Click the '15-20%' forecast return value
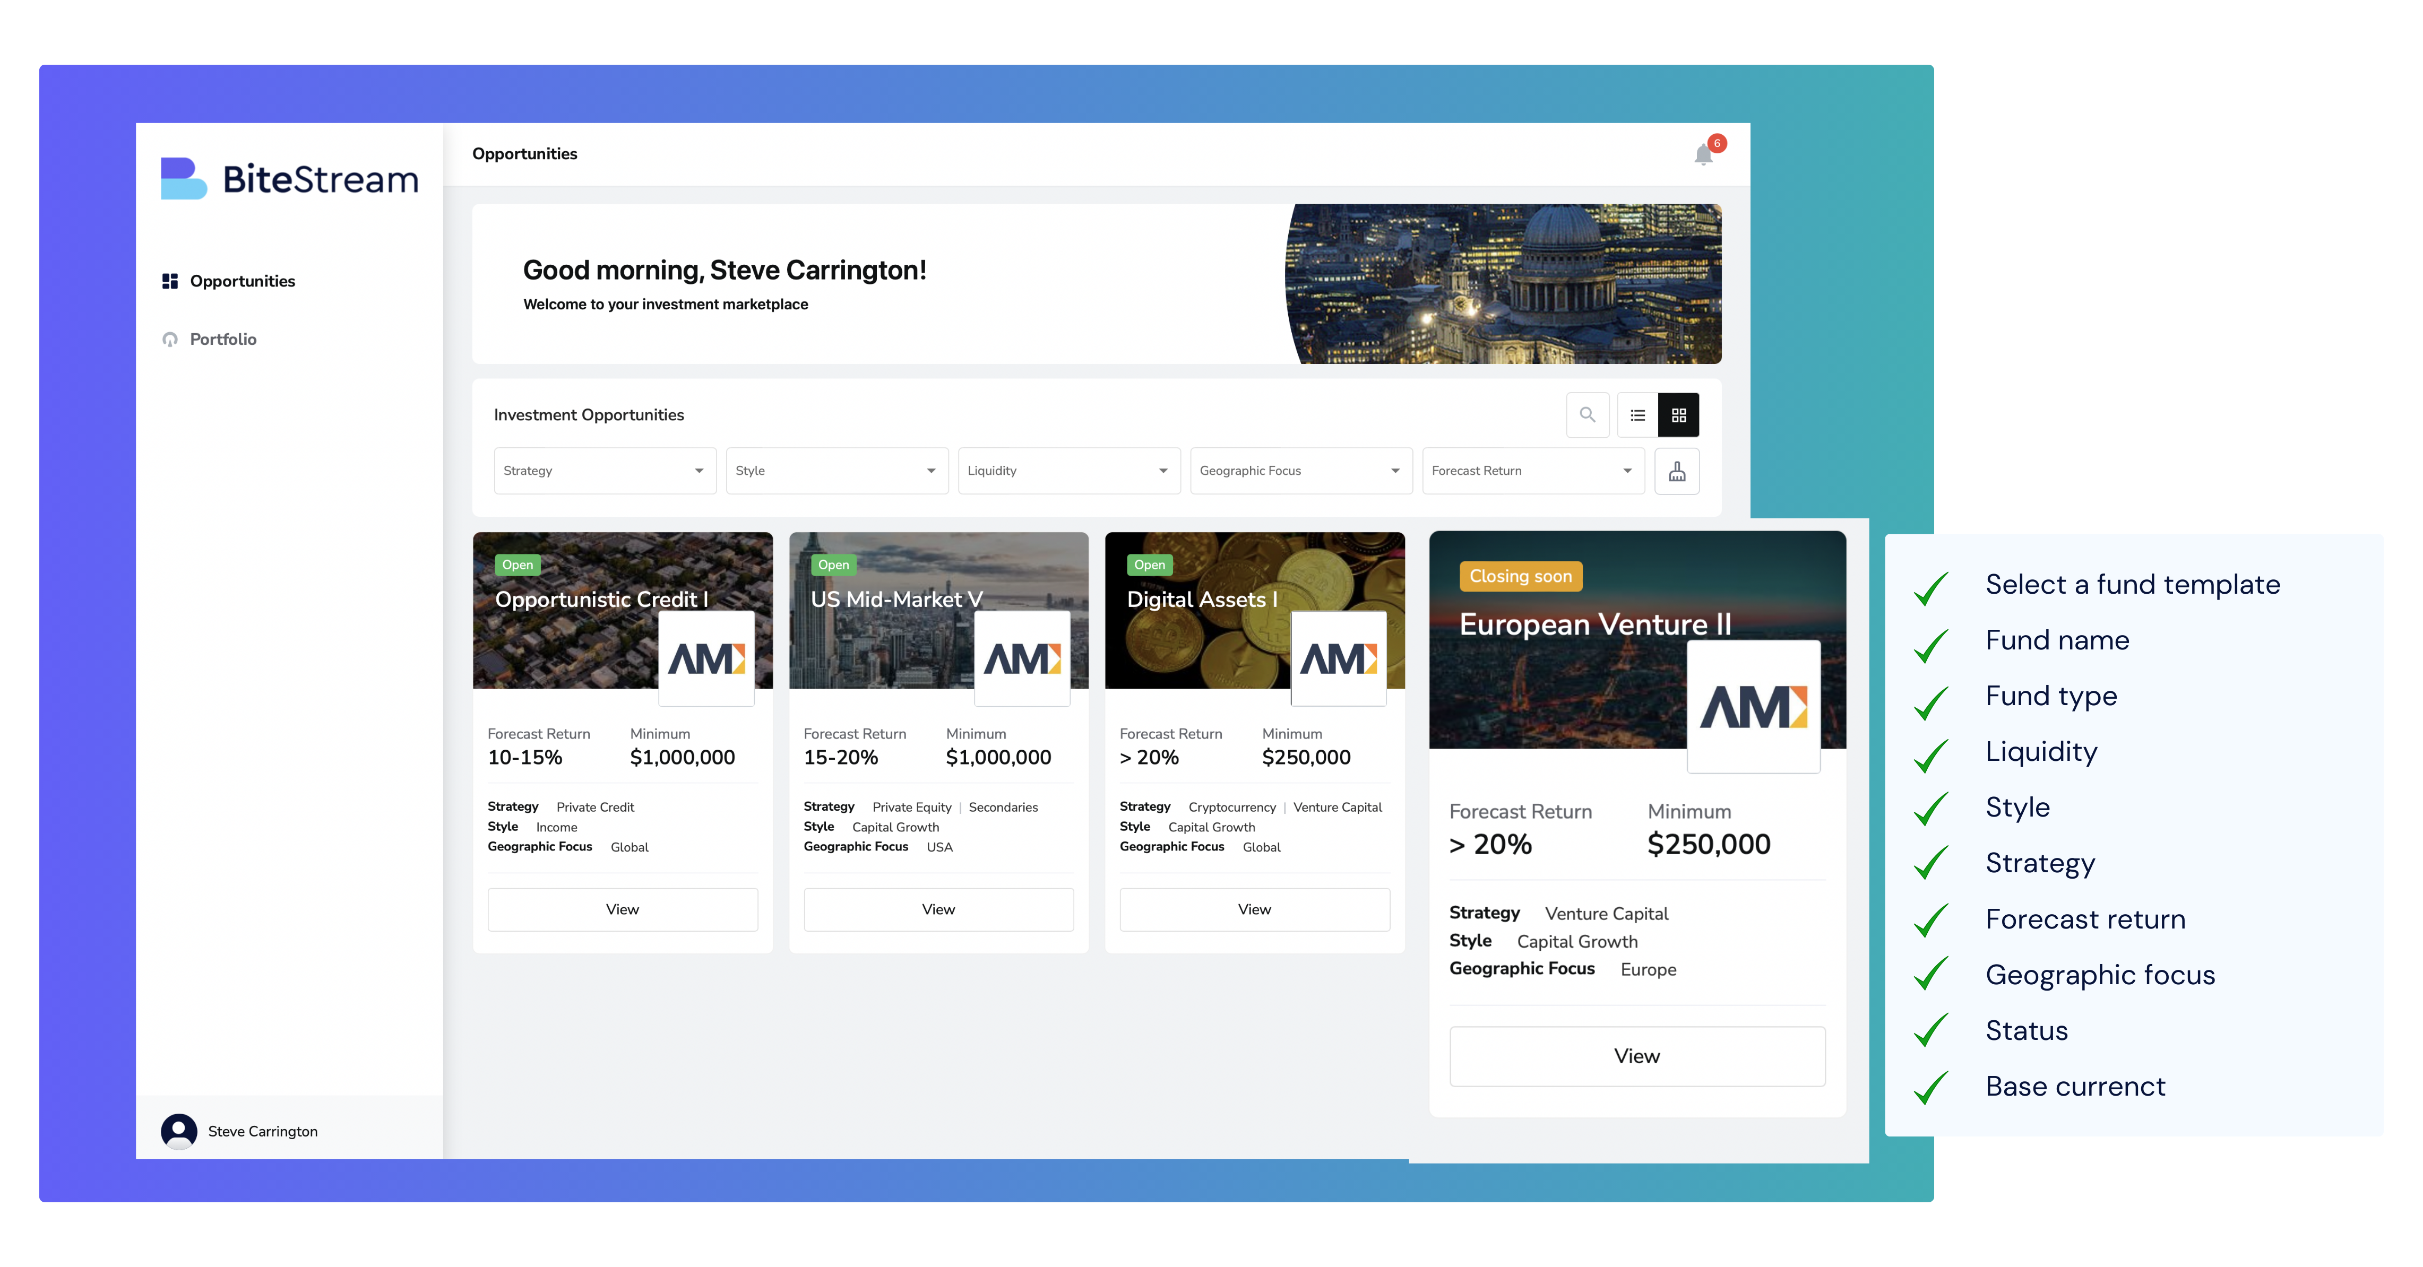Screen dimensions: 2423x1267 pos(841,758)
